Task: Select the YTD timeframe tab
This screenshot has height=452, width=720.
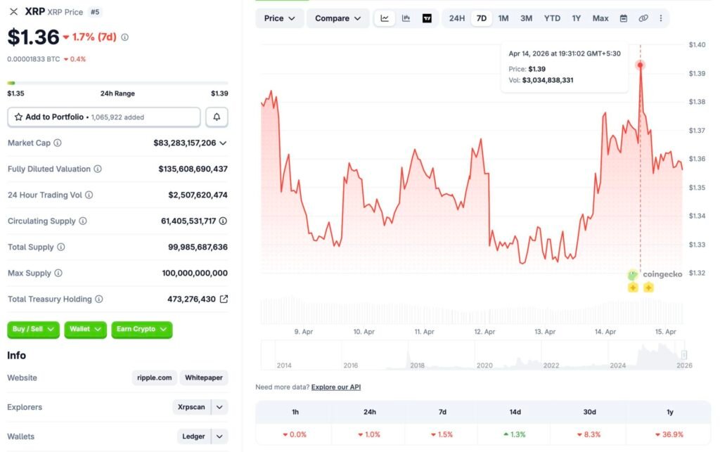Action: point(552,18)
